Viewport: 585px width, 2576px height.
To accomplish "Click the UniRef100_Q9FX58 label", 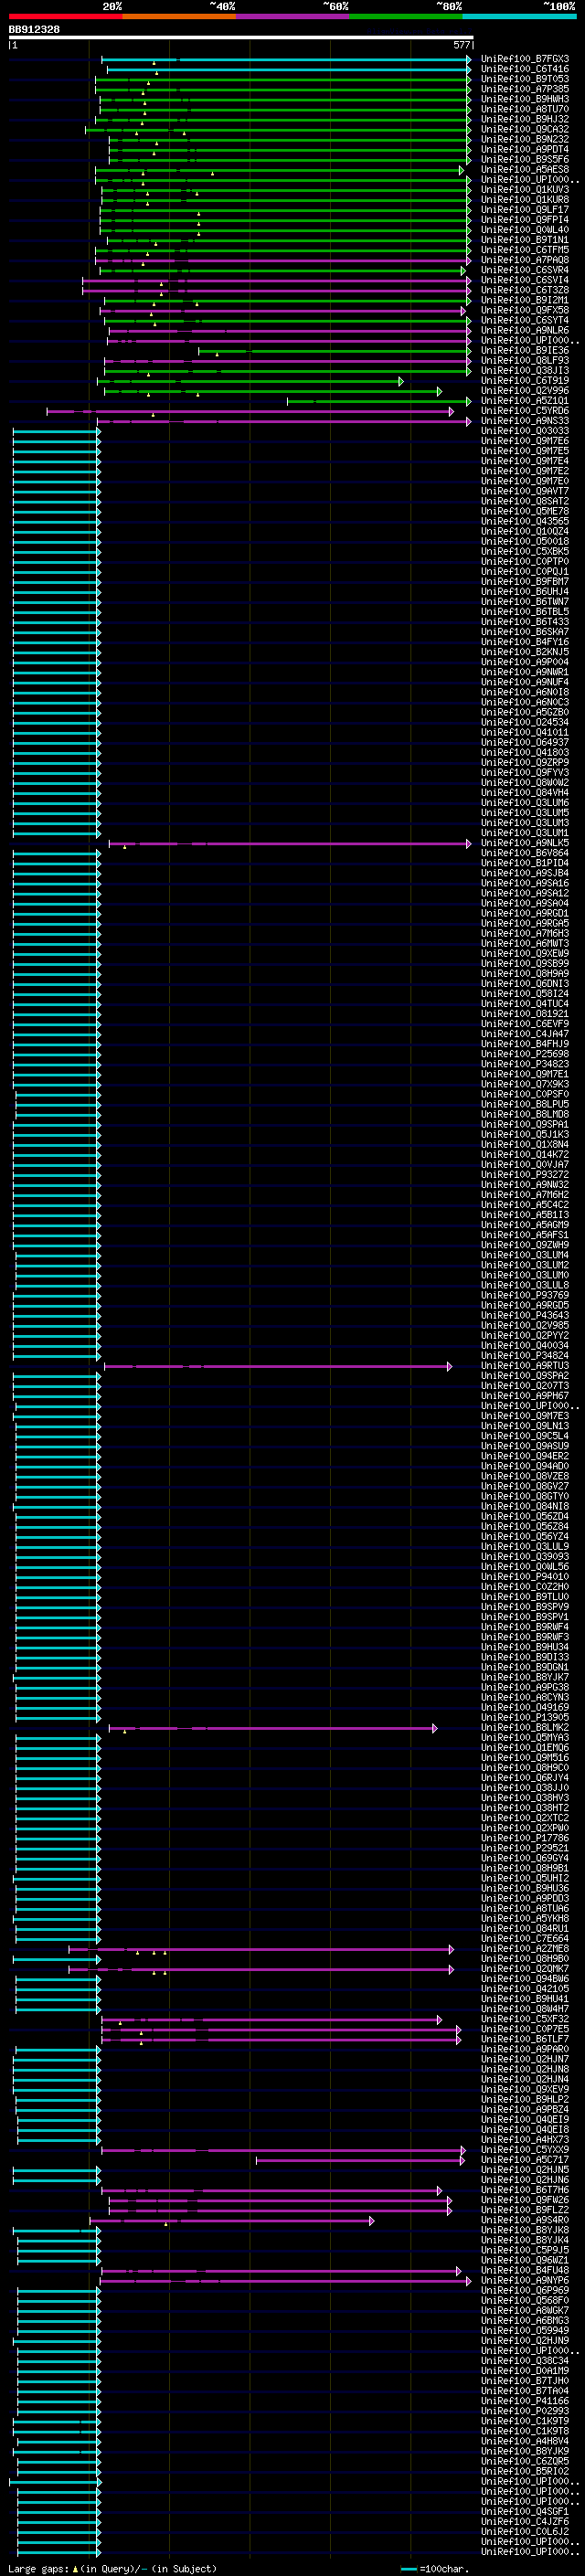I will [525, 310].
